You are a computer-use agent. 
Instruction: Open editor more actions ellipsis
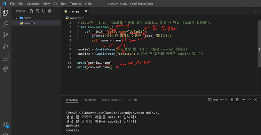pos(255,11)
